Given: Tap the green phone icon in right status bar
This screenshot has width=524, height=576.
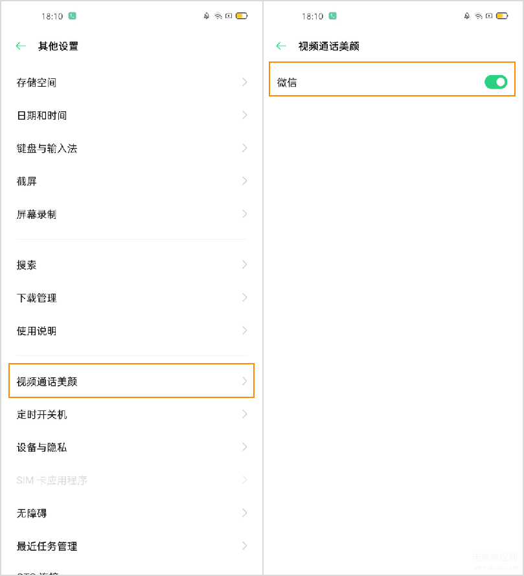Looking at the screenshot, I should 332,16.
